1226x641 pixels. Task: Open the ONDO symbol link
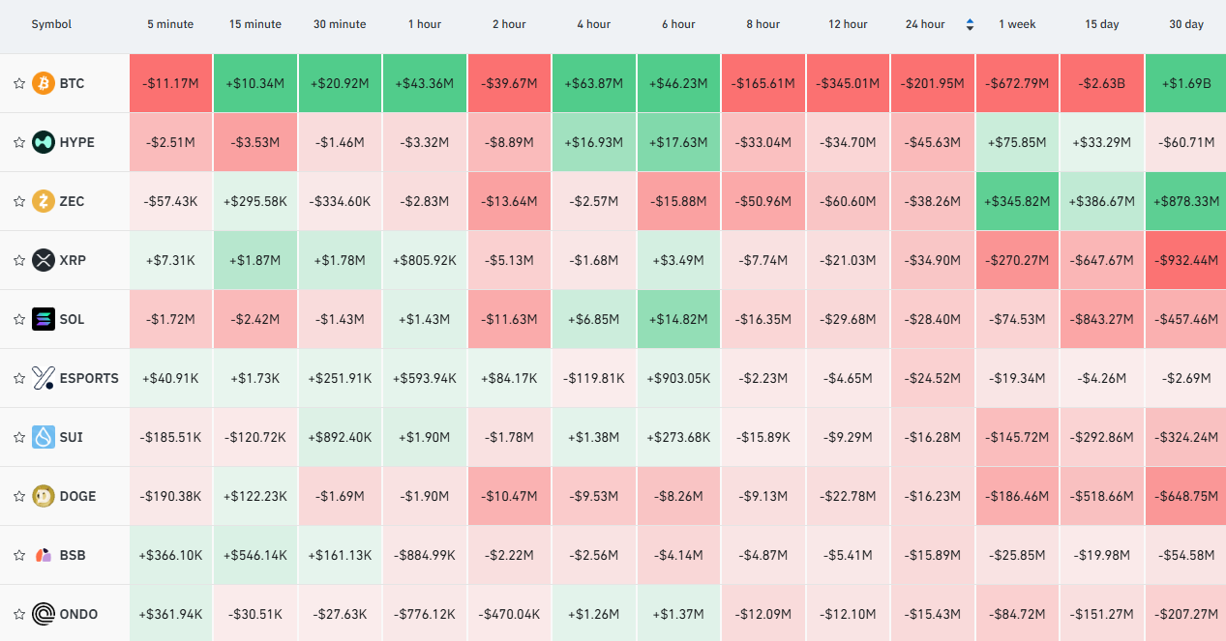78,614
